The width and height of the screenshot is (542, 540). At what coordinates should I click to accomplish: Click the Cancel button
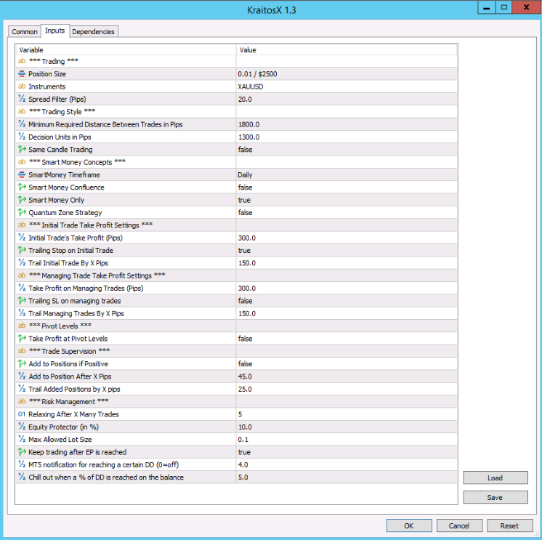tap(459, 525)
